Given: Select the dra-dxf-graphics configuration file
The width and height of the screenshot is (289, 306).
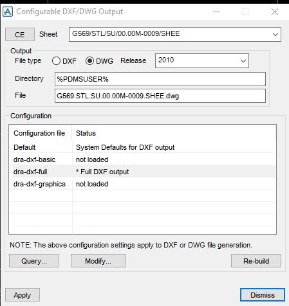Looking at the screenshot, I should (39, 184).
